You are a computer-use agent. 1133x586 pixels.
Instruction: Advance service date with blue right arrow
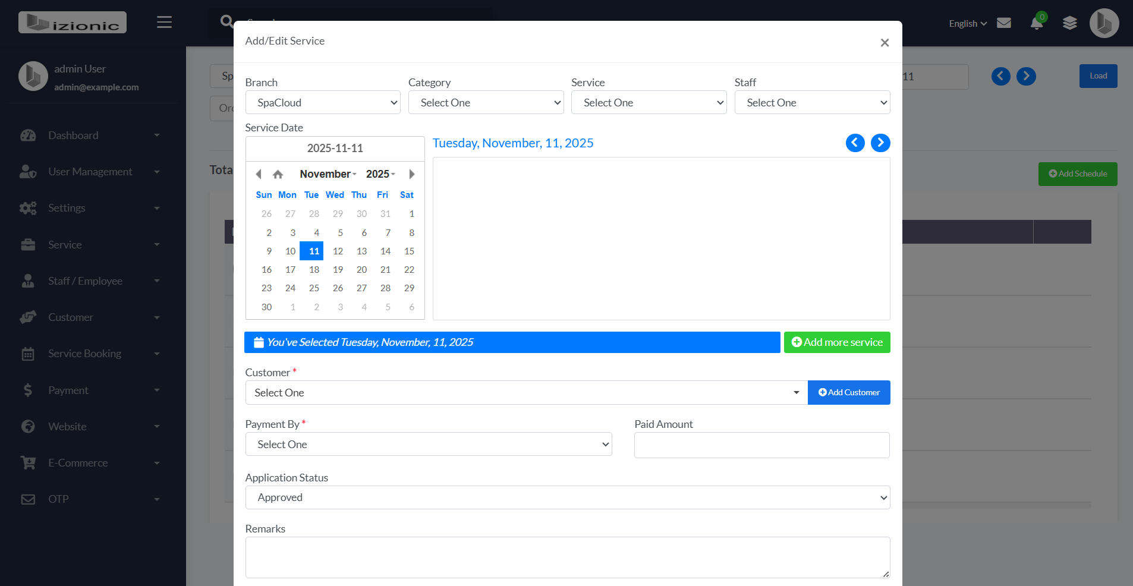click(x=880, y=143)
